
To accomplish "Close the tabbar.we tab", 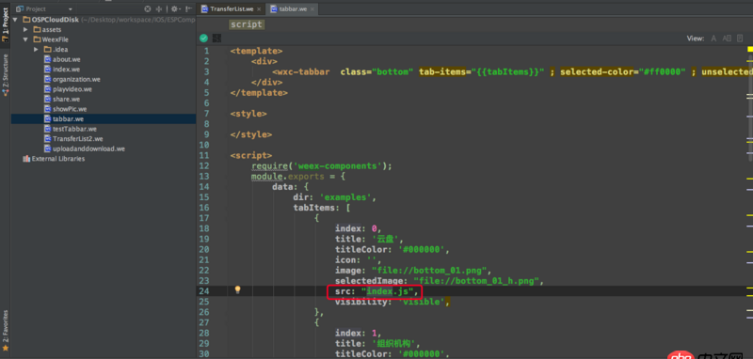I will (x=312, y=9).
